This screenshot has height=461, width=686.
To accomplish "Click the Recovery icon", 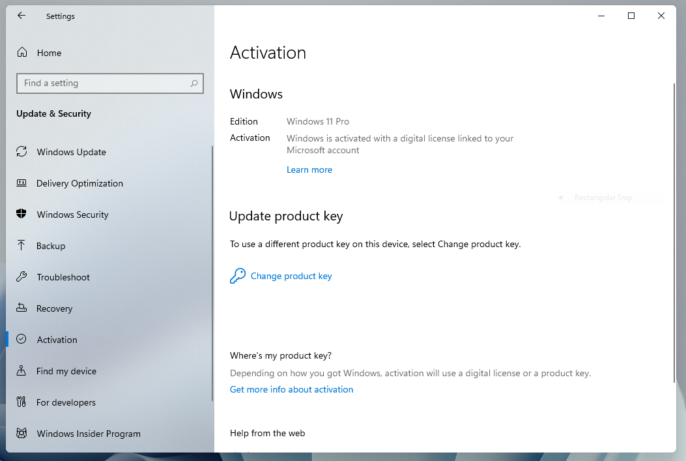I will (x=21, y=308).
